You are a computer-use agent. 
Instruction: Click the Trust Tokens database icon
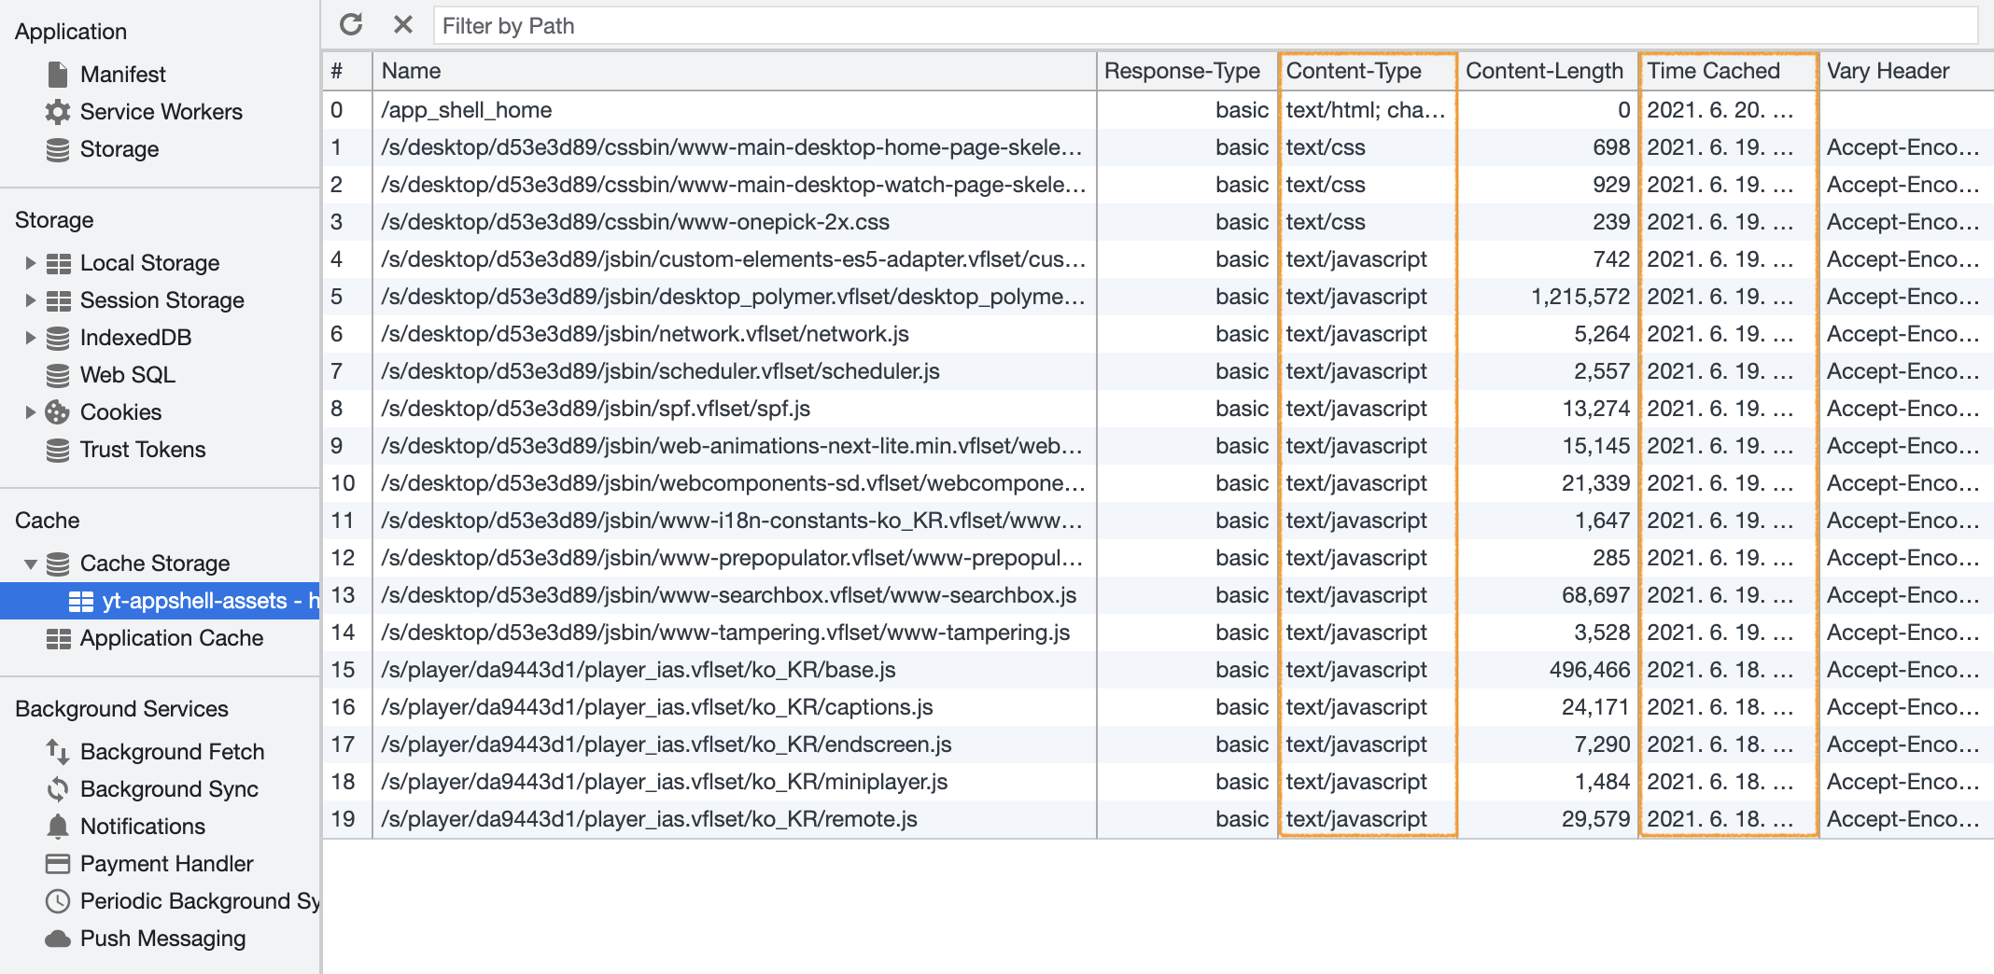[x=58, y=450]
